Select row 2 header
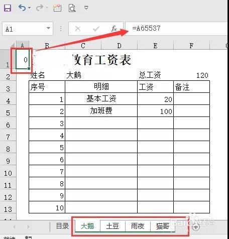 pos(8,75)
